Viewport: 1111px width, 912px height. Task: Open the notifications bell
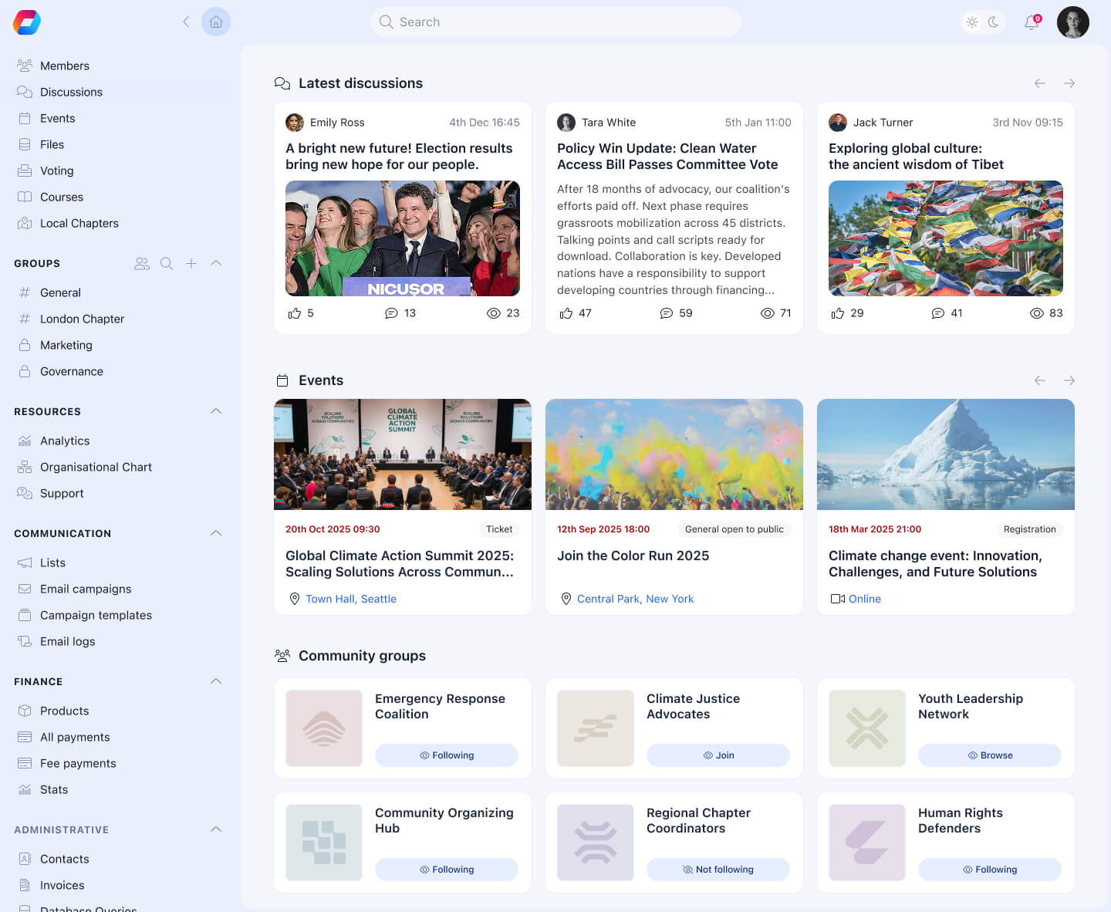tap(1032, 22)
